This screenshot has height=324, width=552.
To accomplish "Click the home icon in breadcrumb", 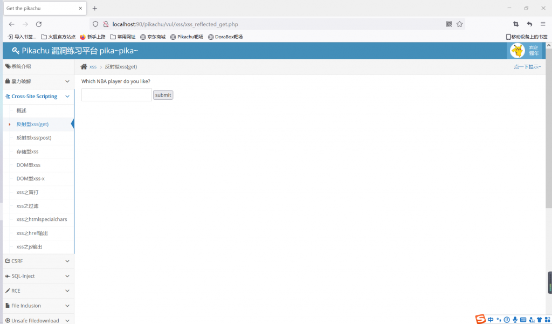I will point(84,67).
